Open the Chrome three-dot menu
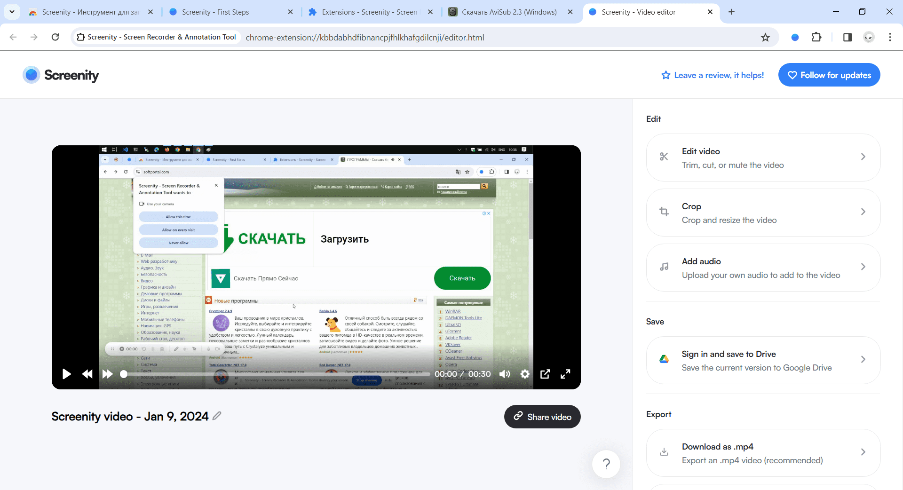Viewport: 903px width, 490px height. tap(890, 37)
